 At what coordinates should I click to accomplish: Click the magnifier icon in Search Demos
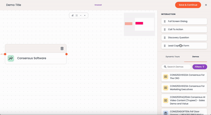pyautogui.click(x=165, y=67)
